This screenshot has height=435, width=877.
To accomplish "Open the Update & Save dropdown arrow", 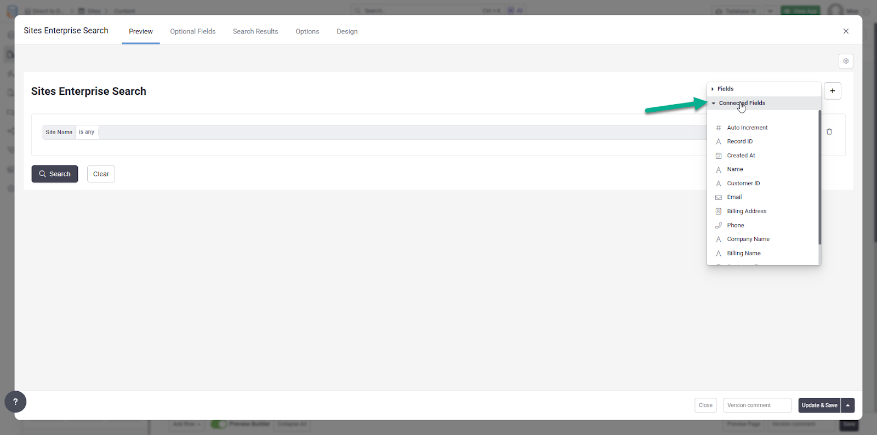I will 847,405.
